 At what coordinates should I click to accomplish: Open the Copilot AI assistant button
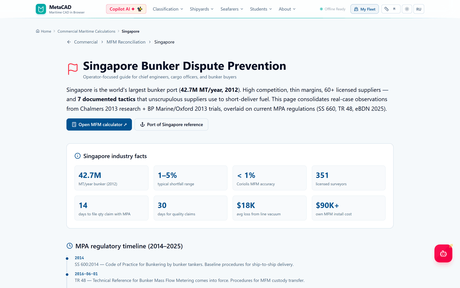(x=126, y=9)
